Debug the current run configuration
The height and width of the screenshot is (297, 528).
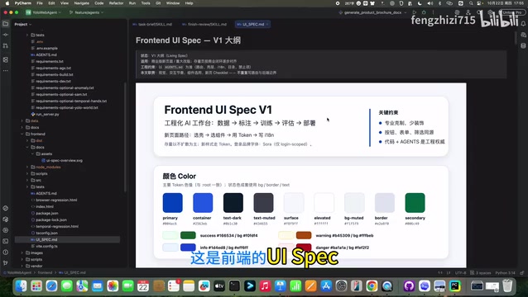[424, 12]
